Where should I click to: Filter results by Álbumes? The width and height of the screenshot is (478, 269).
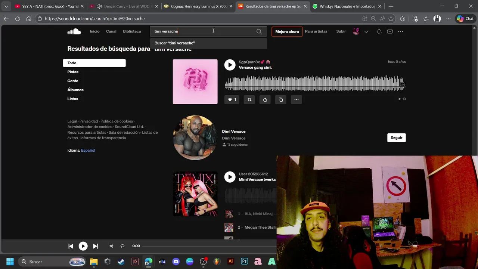coord(75,90)
